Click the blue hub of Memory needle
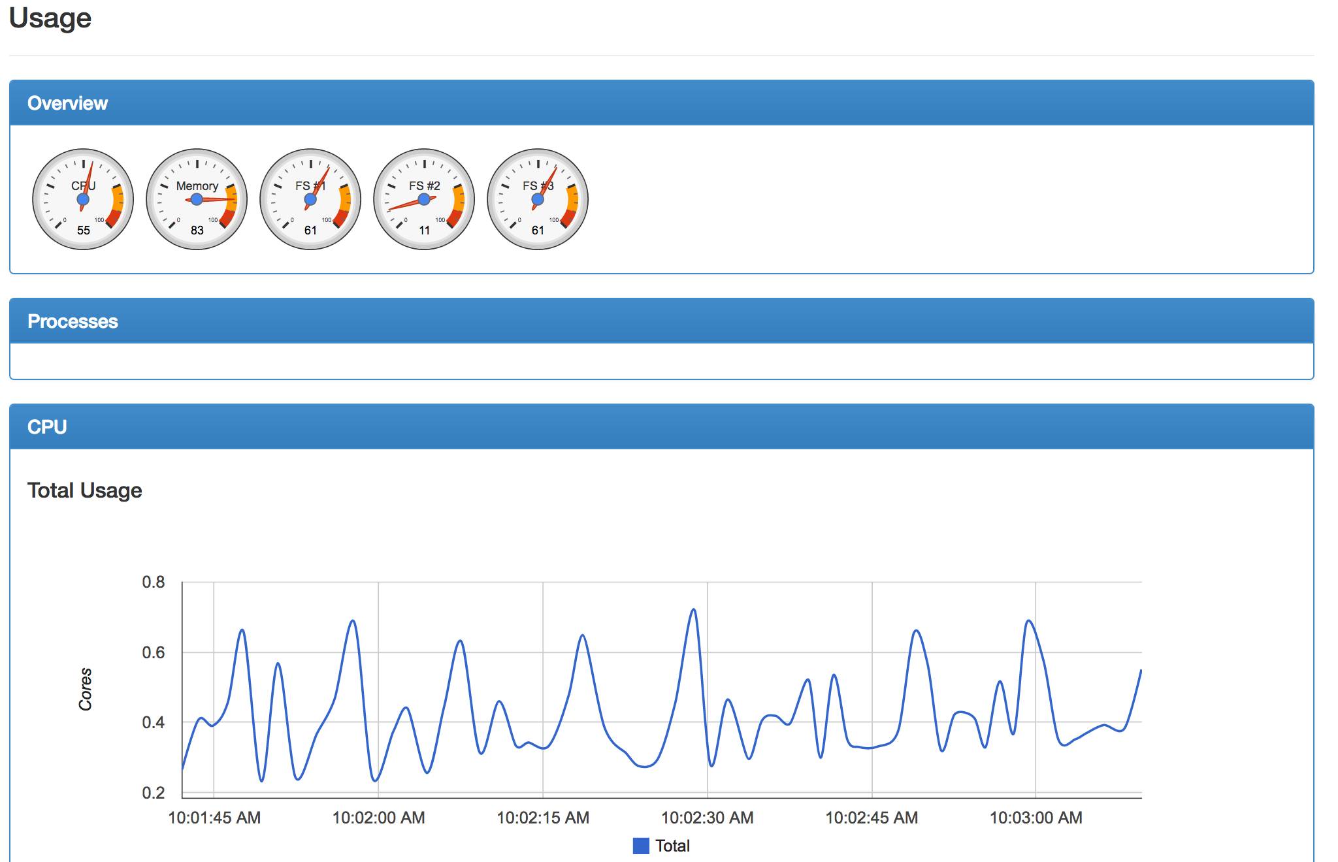This screenshot has width=1338, height=862. tap(197, 199)
